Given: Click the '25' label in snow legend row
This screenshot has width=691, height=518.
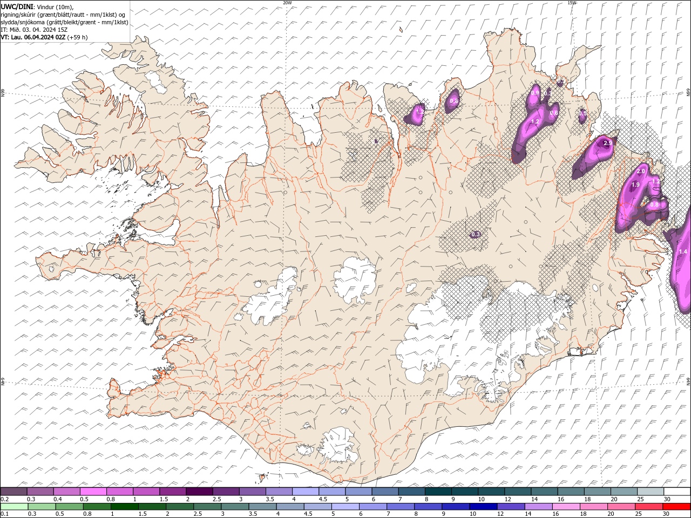Looking at the screenshot, I should [640, 499].
